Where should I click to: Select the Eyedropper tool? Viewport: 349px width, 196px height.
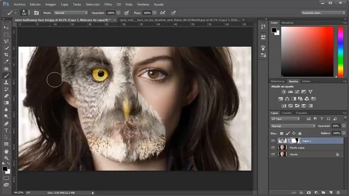pyautogui.click(x=6, y=62)
